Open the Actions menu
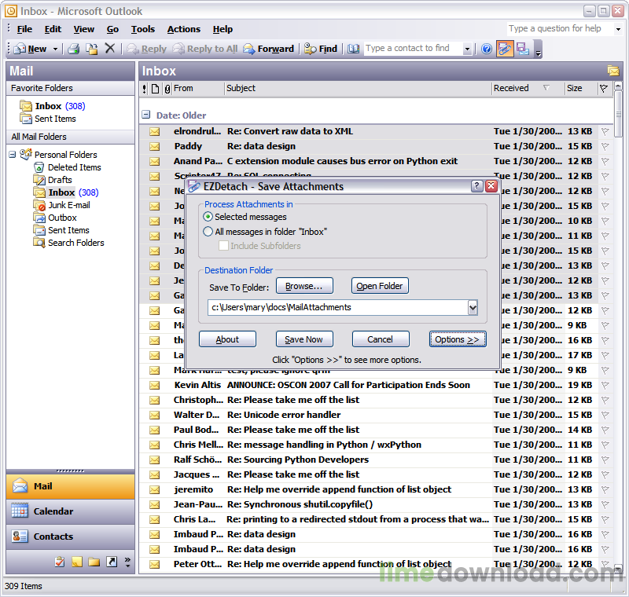Image resolution: width=629 pixels, height=597 pixels. pyautogui.click(x=183, y=29)
